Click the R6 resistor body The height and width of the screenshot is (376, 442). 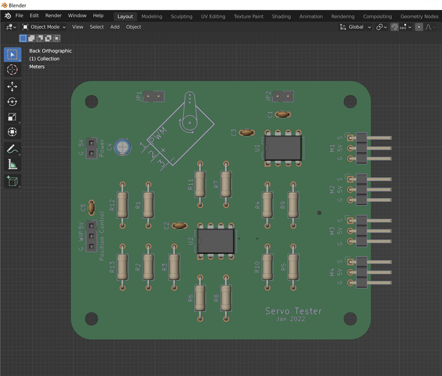pos(200,298)
